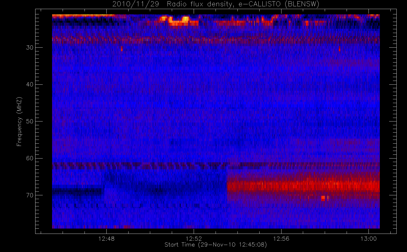Click the 40 MHz frequency tick label
This screenshot has height=252, width=407.
coord(30,84)
